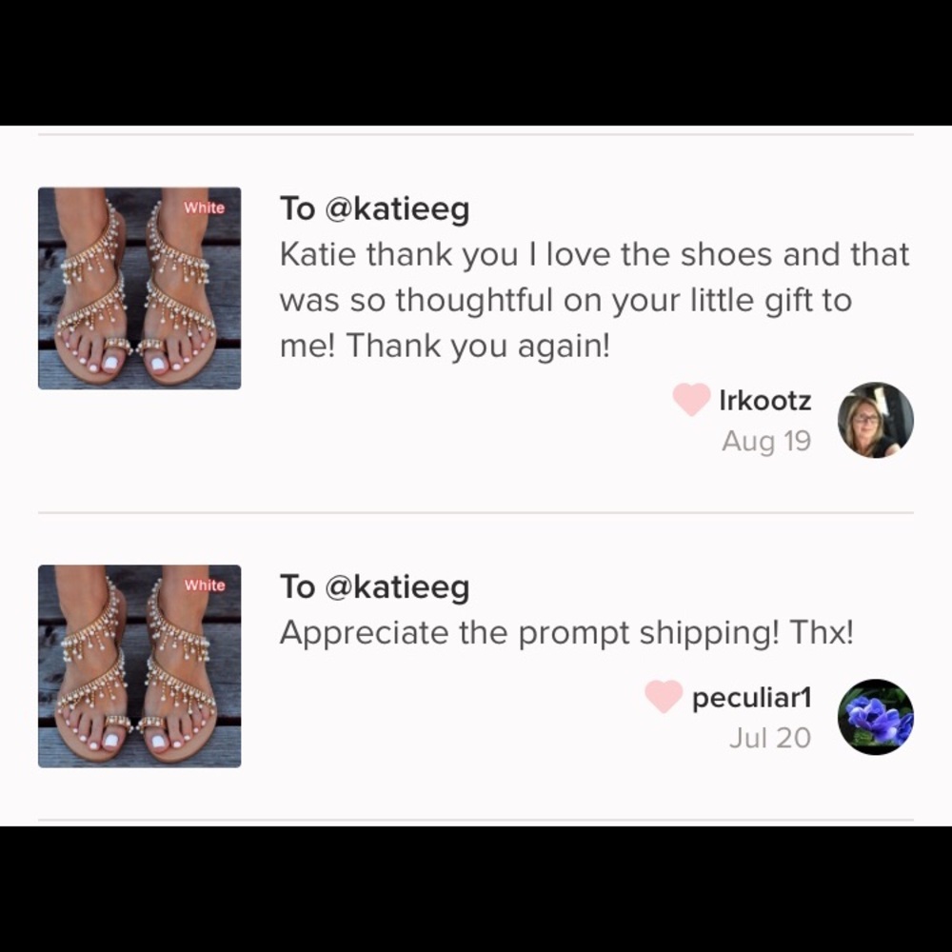The height and width of the screenshot is (952, 952).
Task: Tap the 'Appreciate the prompt shipping! Thx!' comment
Action: tap(567, 633)
